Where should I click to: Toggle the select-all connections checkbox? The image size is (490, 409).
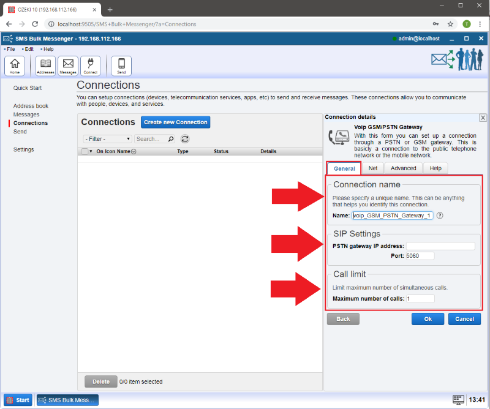point(85,151)
